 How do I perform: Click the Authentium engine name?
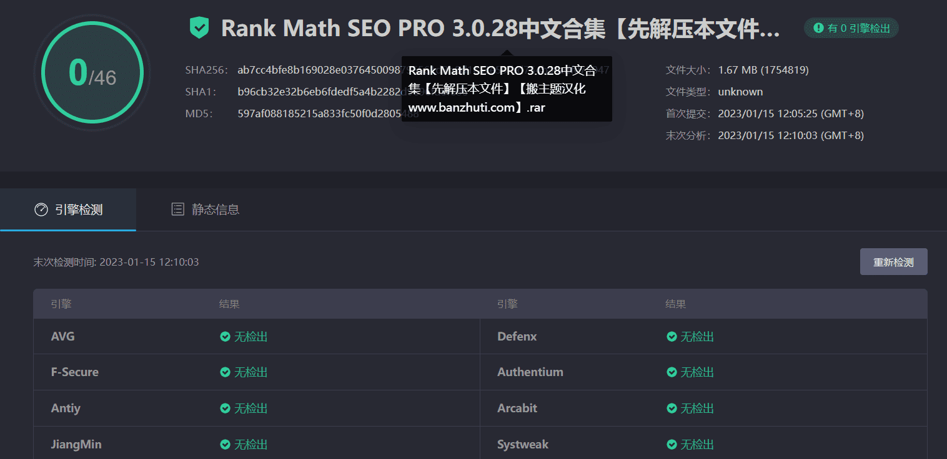point(530,372)
